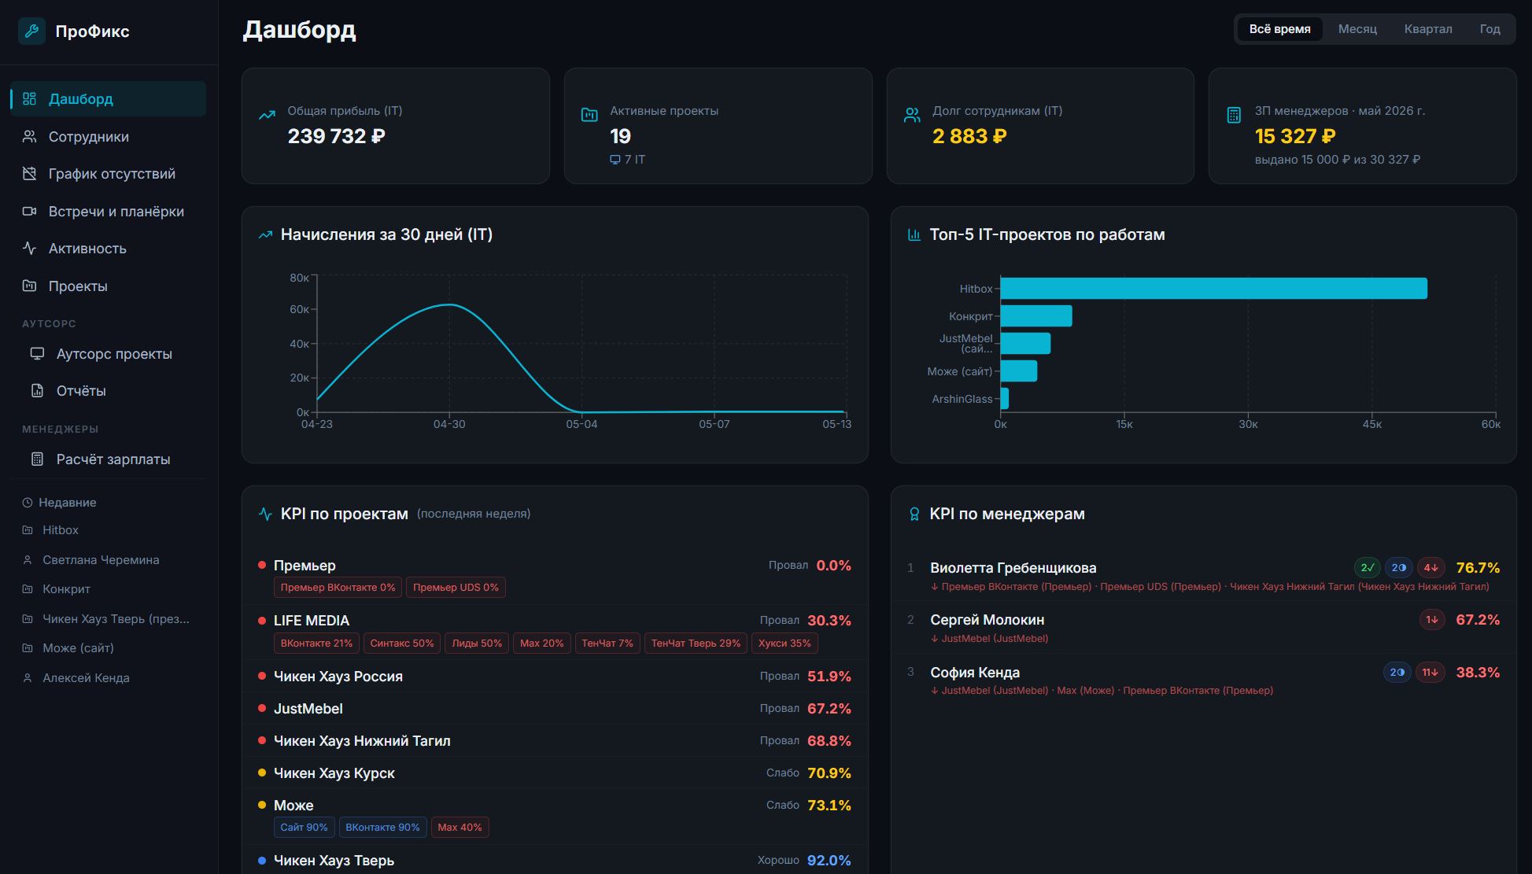Open recent item Светлана Черемина

pos(109,560)
